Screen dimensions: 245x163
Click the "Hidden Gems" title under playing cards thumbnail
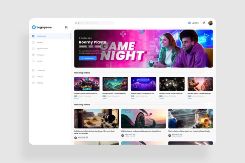pyautogui.click(x=171, y=93)
